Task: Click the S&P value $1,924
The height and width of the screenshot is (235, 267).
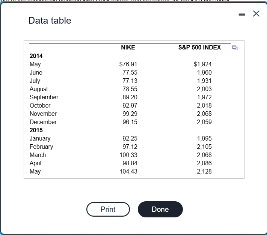Action: [203, 64]
